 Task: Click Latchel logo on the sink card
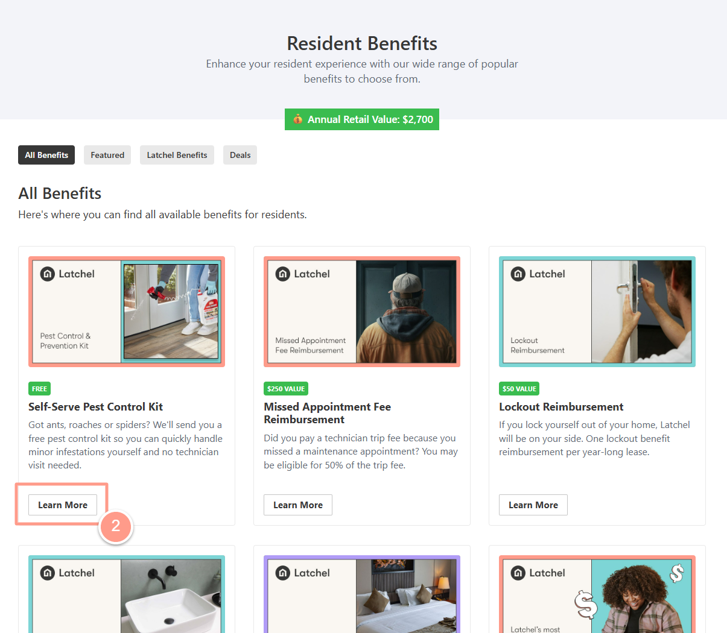[68, 573]
